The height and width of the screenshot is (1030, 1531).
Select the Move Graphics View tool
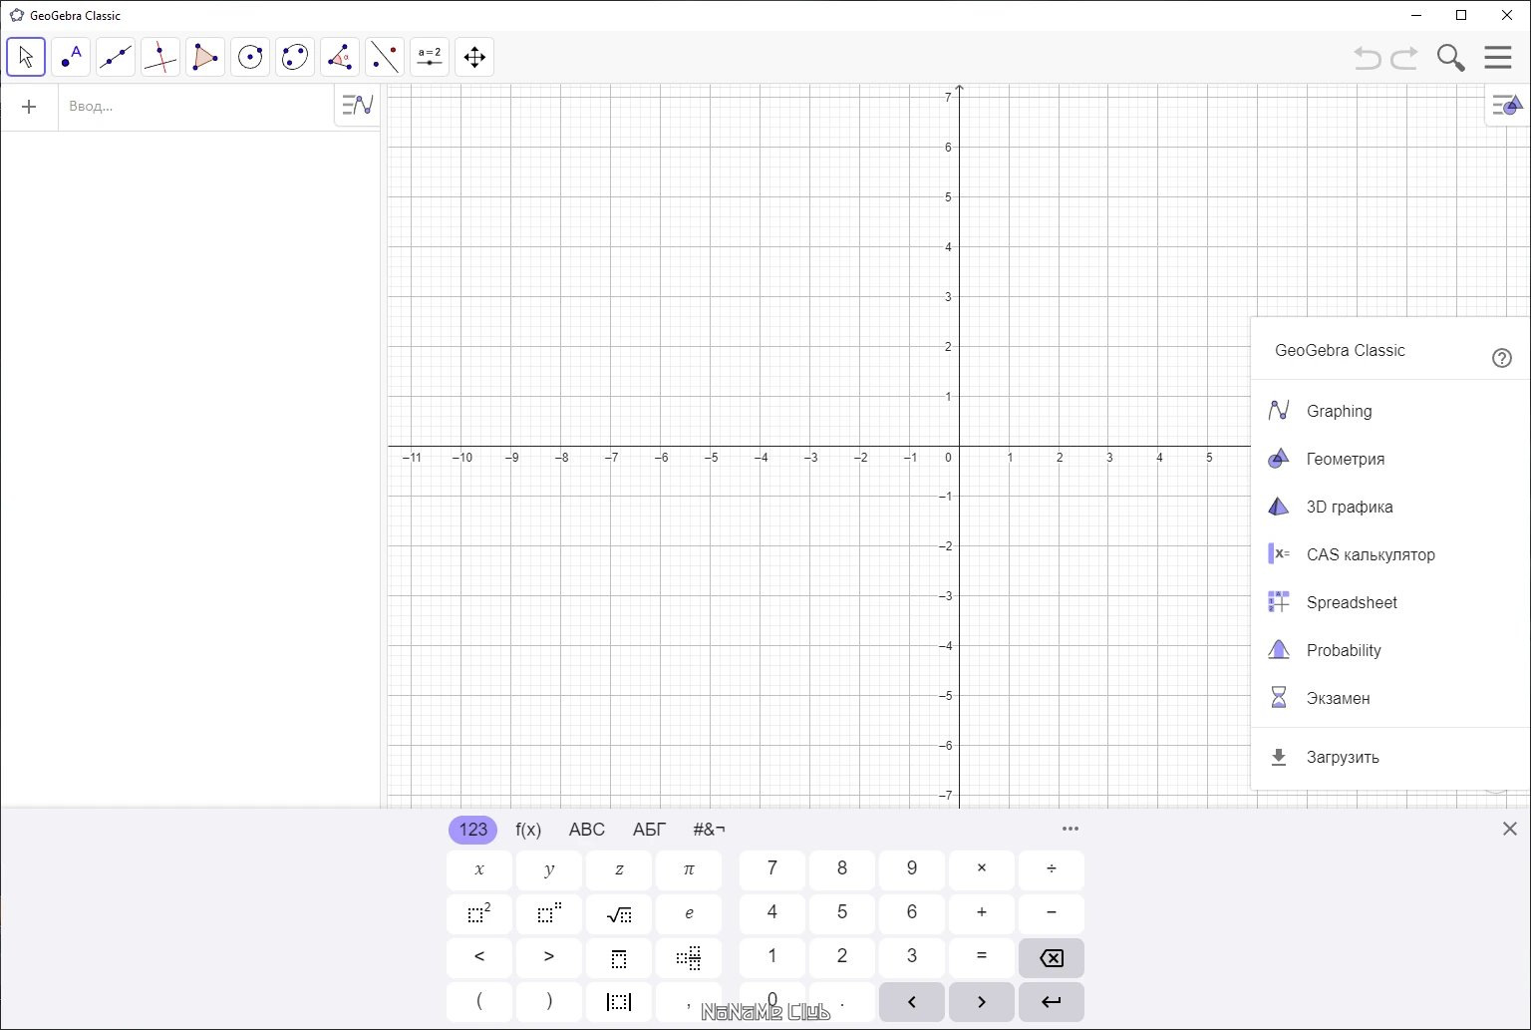pos(474,57)
